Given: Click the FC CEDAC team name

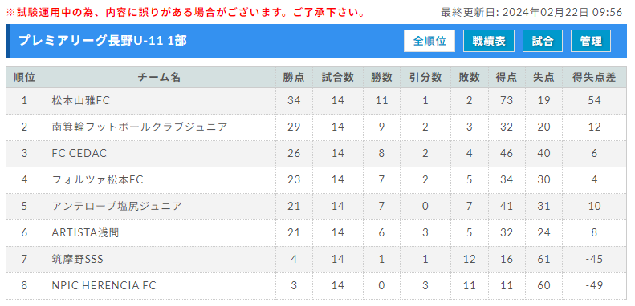Looking at the screenshot, I should tap(79, 153).
